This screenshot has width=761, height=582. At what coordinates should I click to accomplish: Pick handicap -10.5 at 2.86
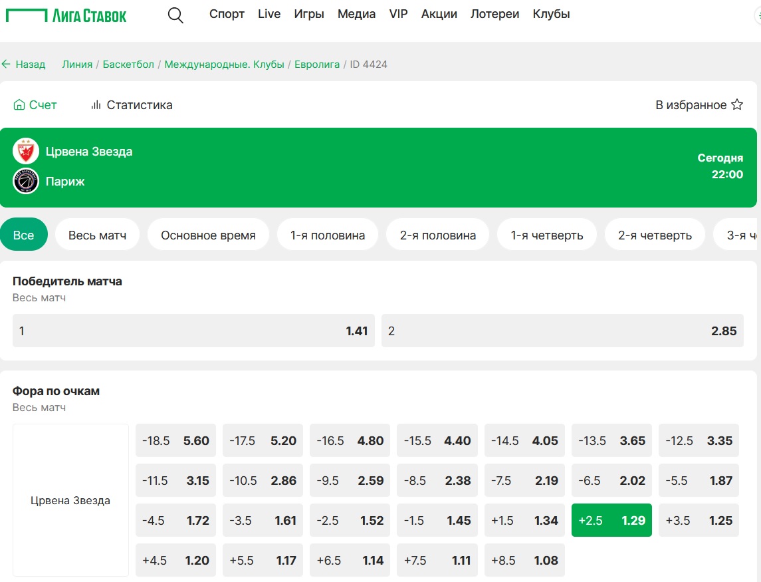click(263, 480)
